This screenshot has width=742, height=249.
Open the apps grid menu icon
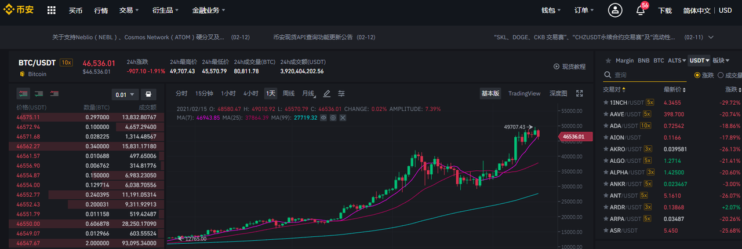pos(52,10)
